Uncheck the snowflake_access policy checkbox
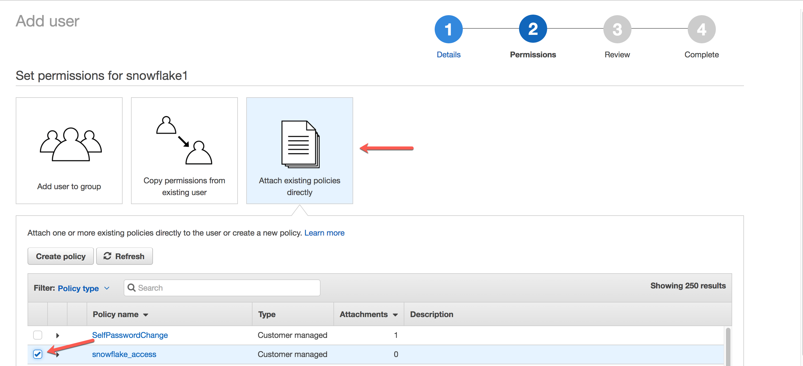 point(38,354)
